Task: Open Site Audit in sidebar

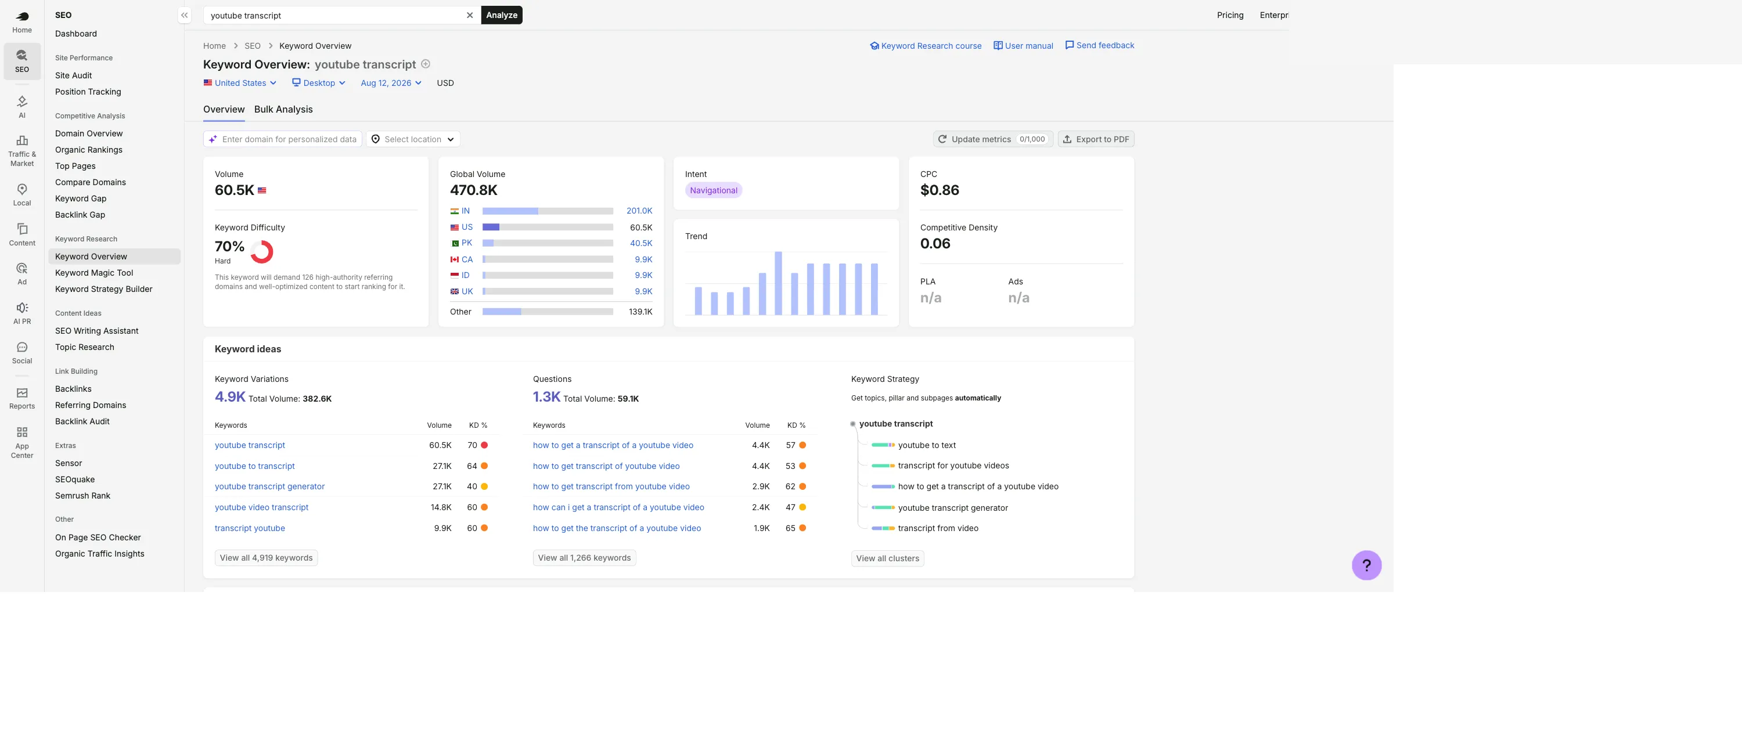Action: pos(73,75)
